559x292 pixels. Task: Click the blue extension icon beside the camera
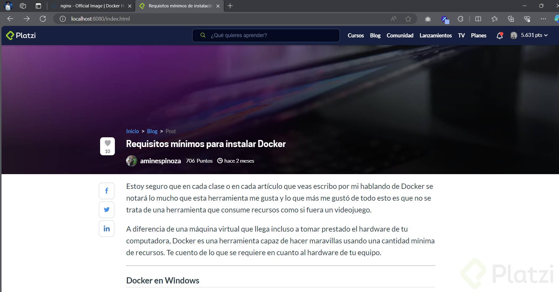point(445,19)
